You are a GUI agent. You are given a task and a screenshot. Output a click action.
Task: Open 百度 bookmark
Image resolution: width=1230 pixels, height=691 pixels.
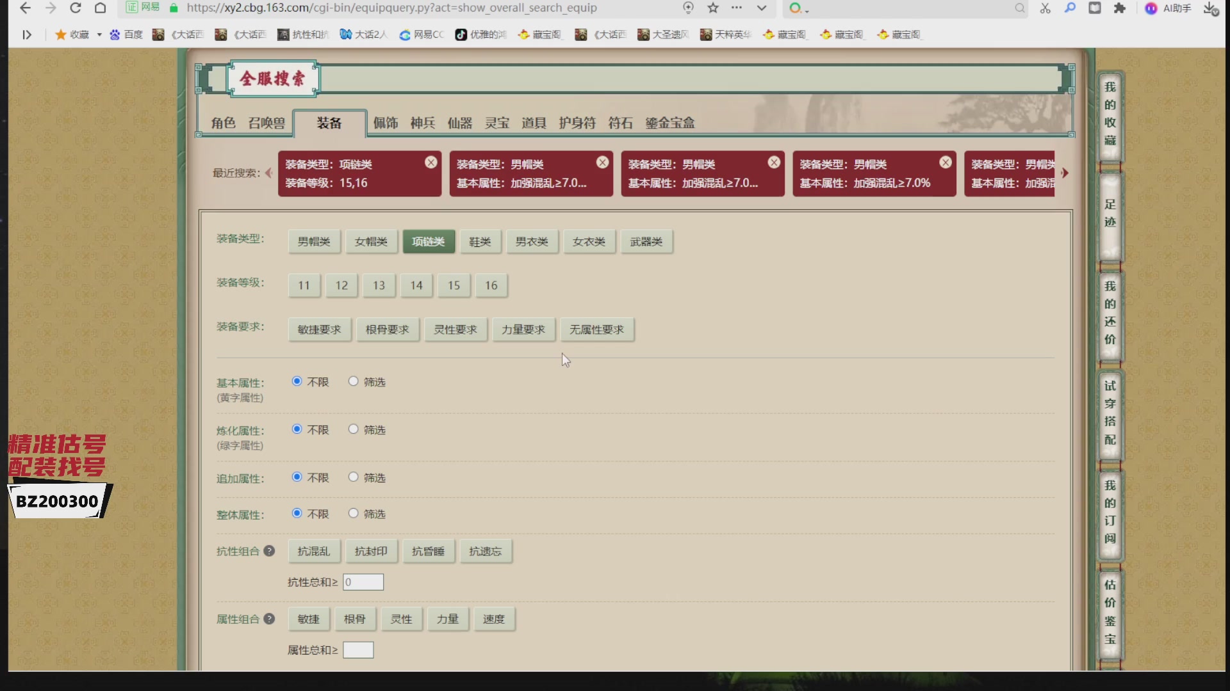tap(126, 35)
